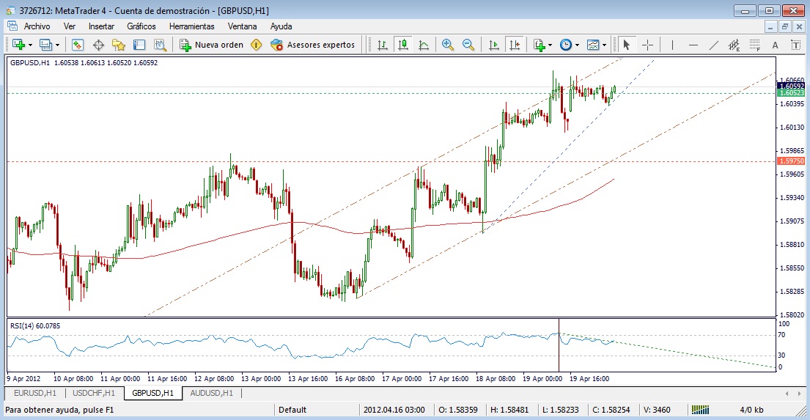Open the Market Watch window icon

(x=78, y=45)
